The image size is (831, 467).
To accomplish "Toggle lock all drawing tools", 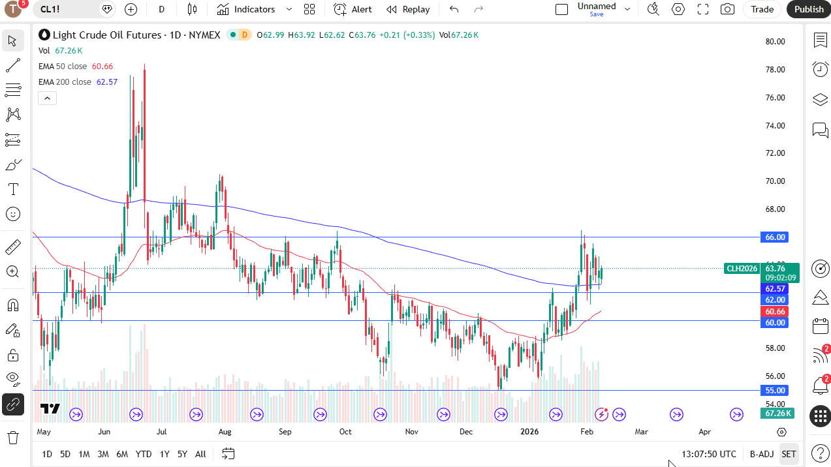I will 12,355.
